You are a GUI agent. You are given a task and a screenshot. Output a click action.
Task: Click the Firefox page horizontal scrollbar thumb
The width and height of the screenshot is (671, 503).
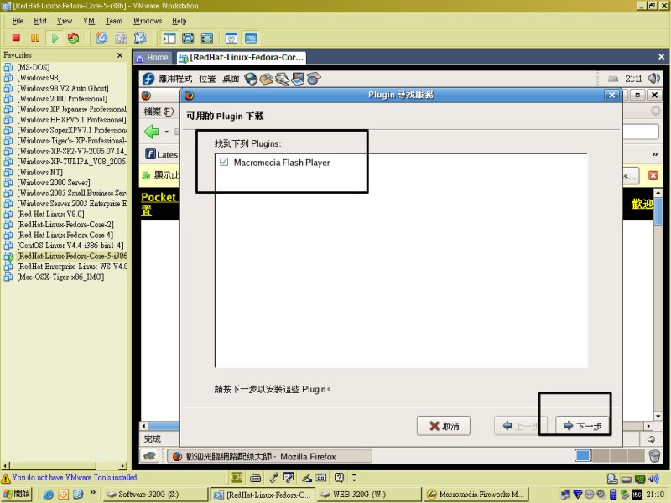[x=164, y=426]
